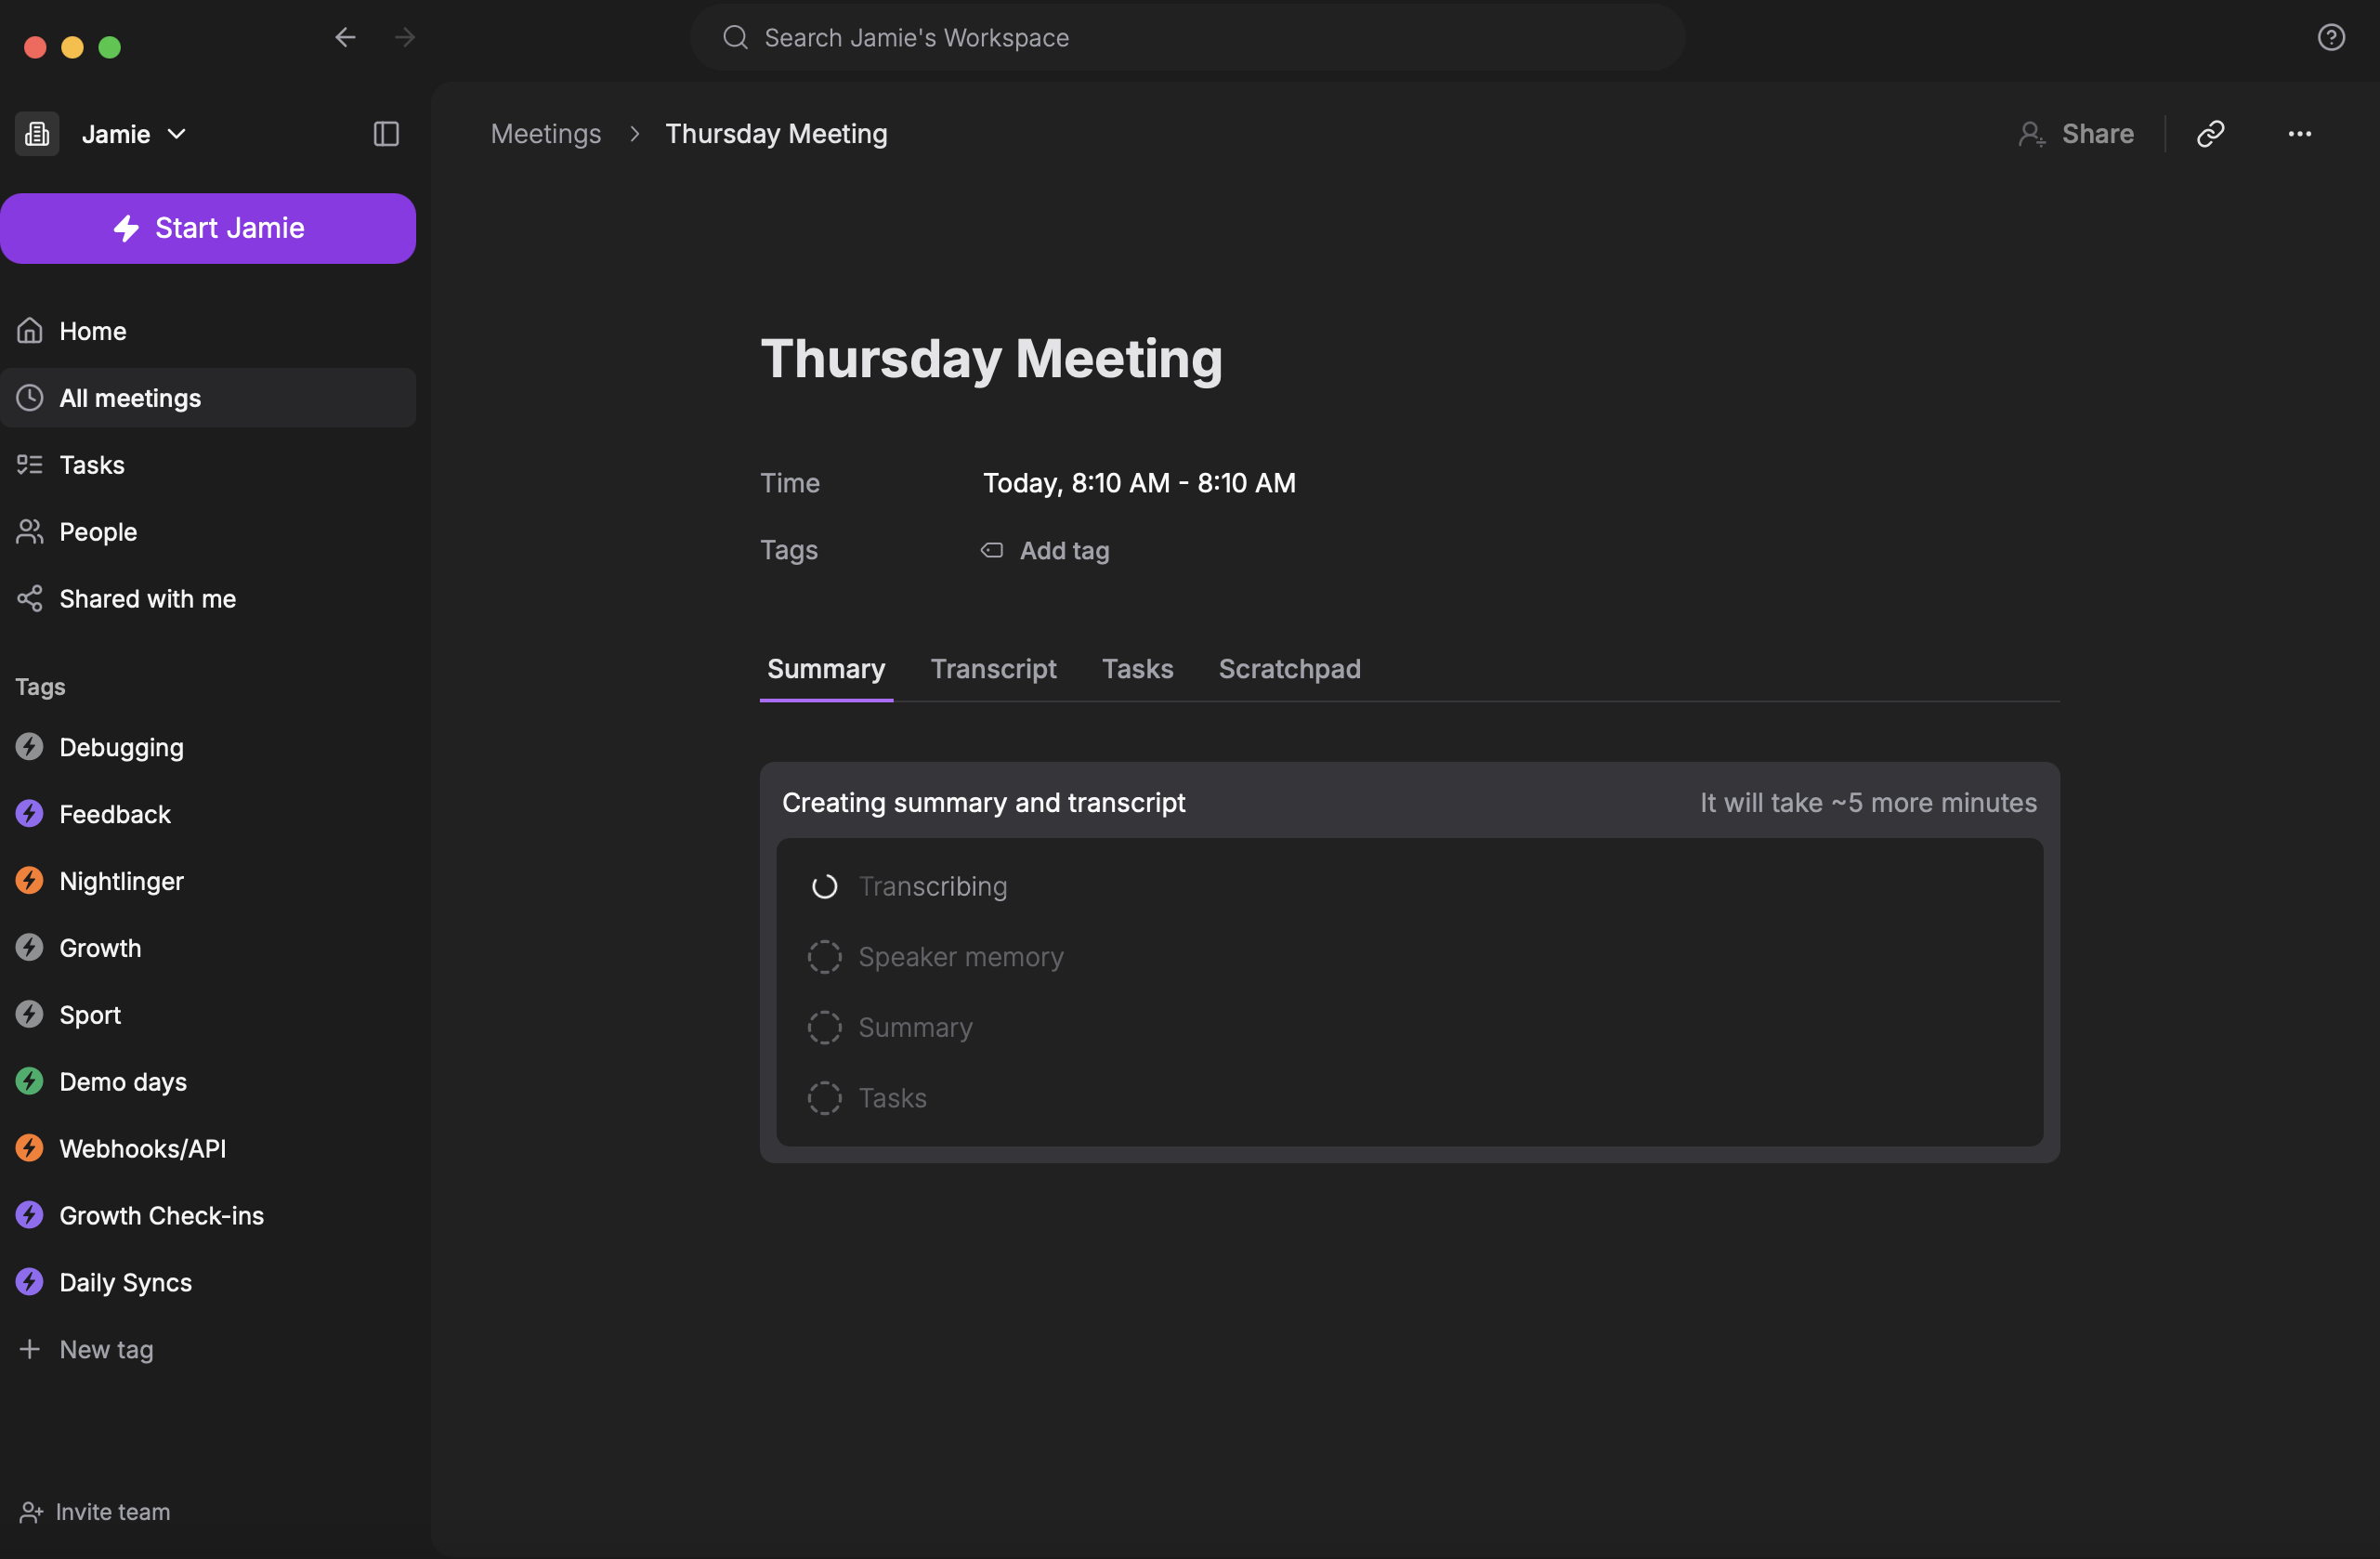Screen dimensions: 2380x1559
Task: Open more options for Thursday Meeting
Action: (2300, 133)
